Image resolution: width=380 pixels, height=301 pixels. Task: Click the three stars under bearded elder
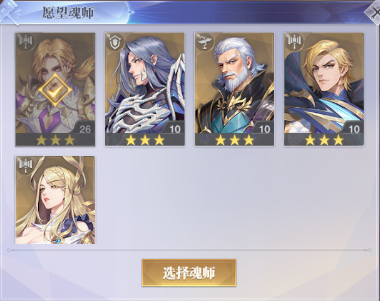click(x=234, y=140)
